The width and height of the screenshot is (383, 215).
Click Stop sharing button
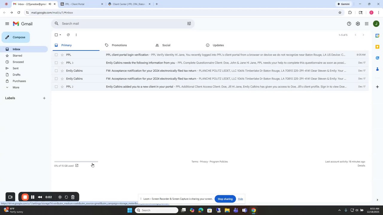pos(225,199)
